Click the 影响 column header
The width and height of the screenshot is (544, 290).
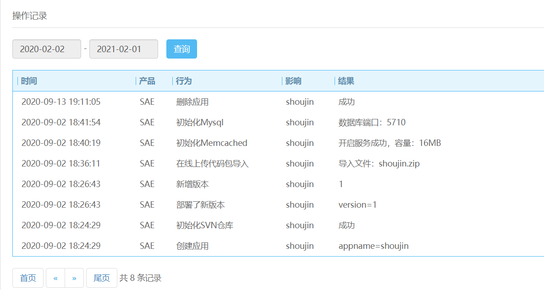click(x=293, y=81)
